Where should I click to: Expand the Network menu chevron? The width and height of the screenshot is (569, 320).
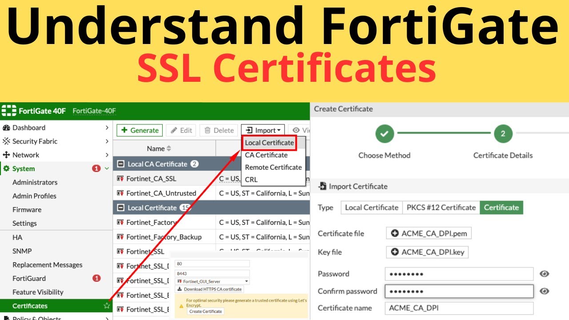(x=107, y=155)
